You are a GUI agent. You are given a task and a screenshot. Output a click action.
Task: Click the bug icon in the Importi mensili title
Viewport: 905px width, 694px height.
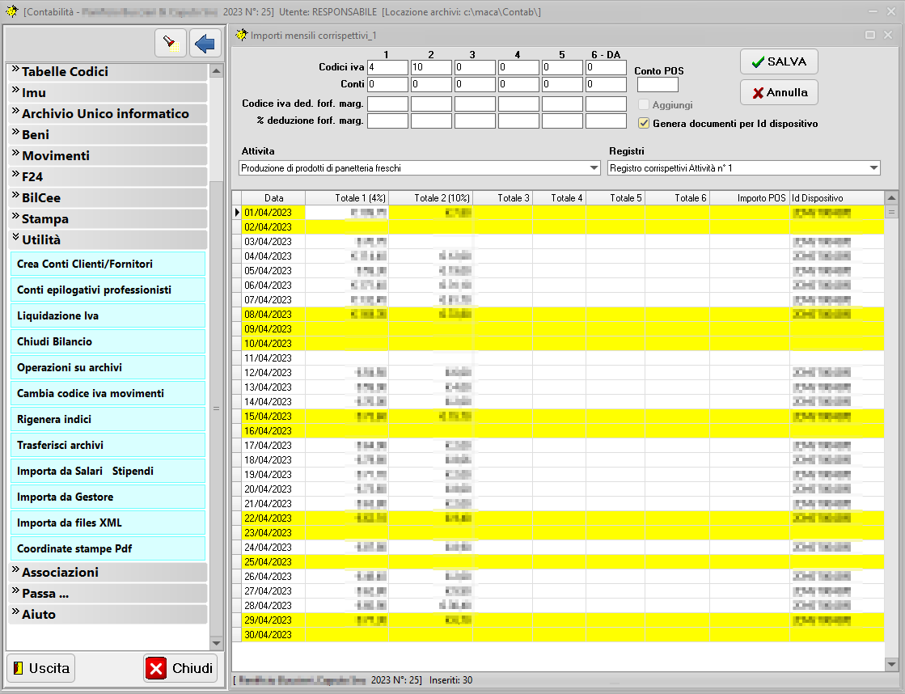pyautogui.click(x=241, y=36)
